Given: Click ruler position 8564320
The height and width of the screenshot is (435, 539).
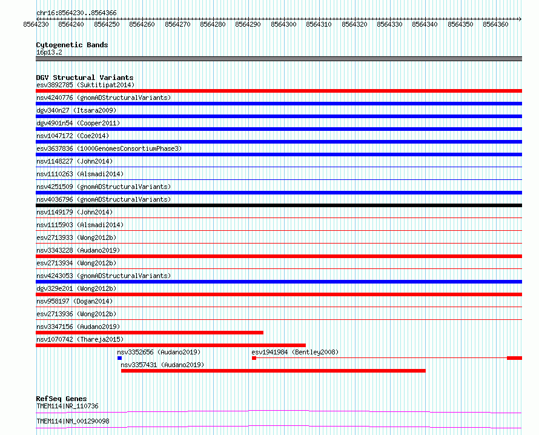Looking at the screenshot, I should [x=354, y=24].
